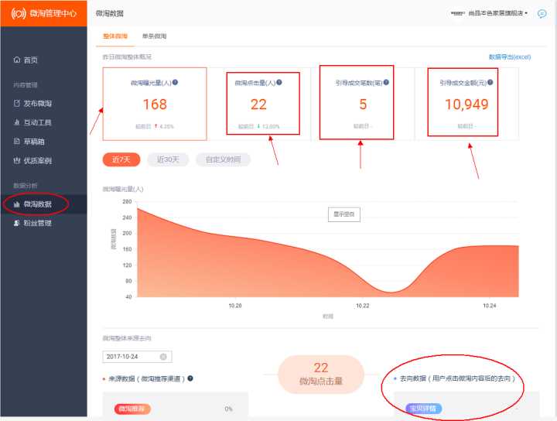This screenshot has height=421, width=557.
Task: Clear the date with the x icon
Action: click(163, 357)
